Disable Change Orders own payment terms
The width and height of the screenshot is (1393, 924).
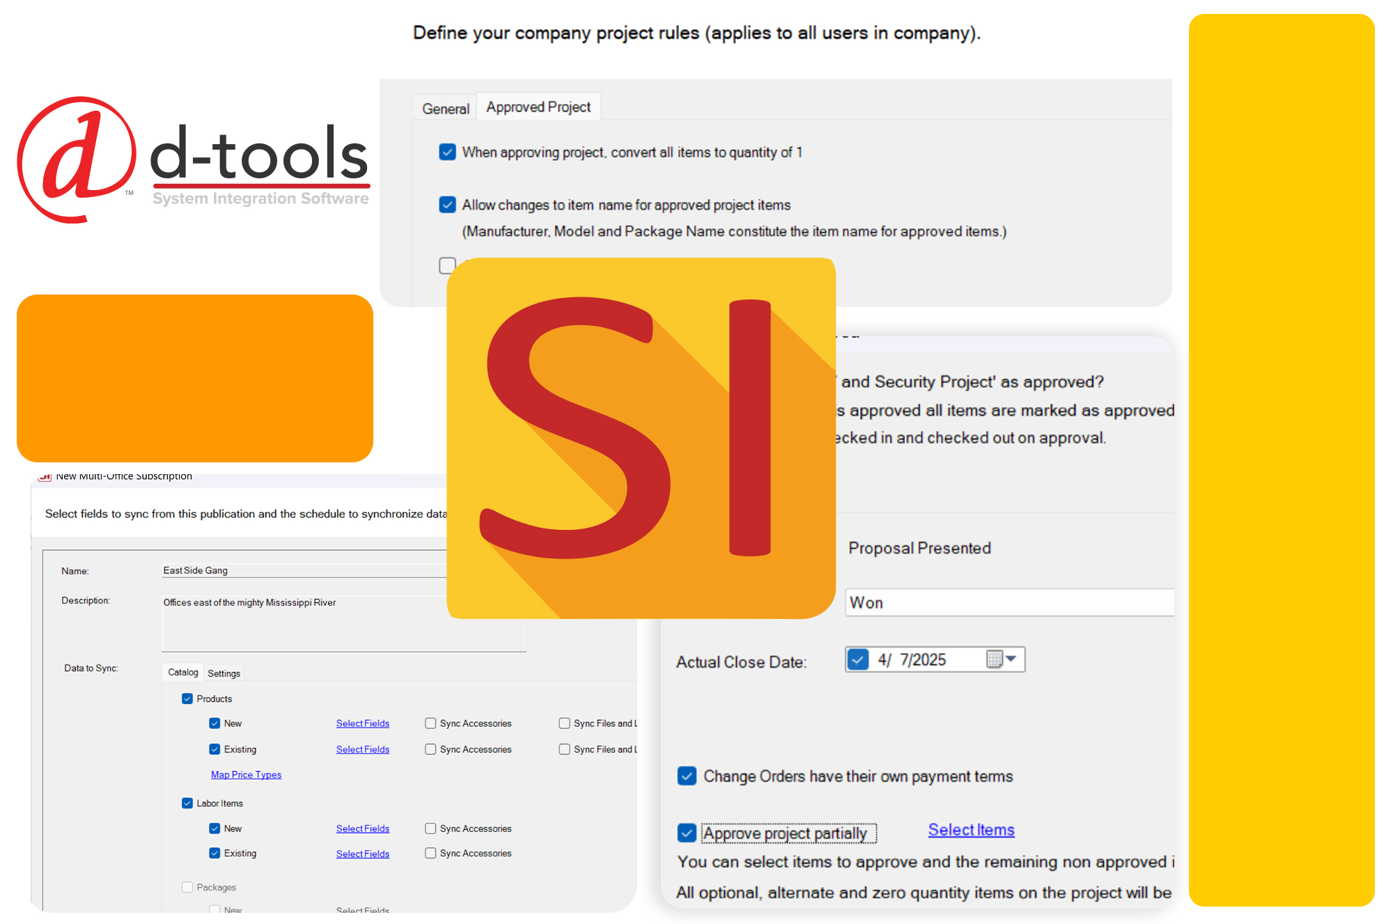point(687,776)
